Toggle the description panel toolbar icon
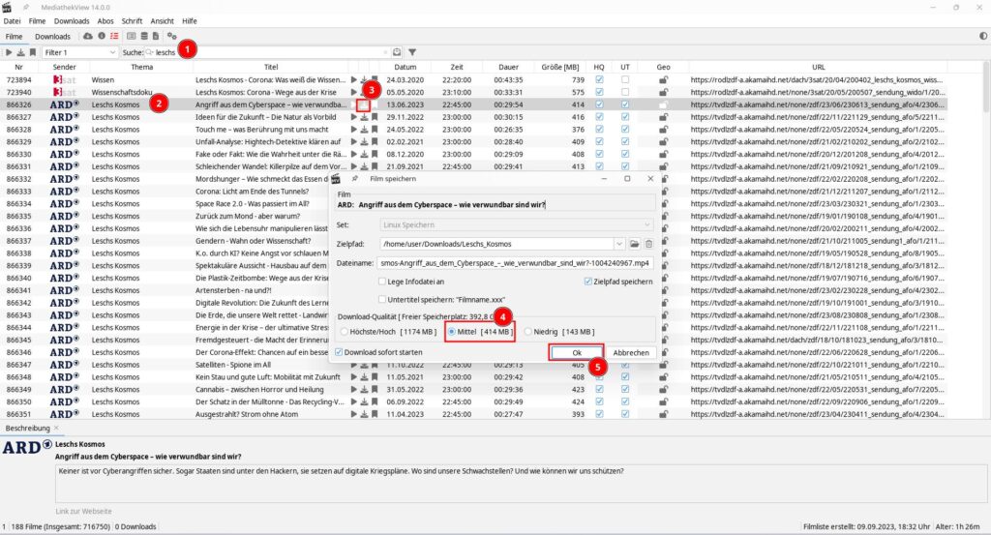 click(x=132, y=36)
